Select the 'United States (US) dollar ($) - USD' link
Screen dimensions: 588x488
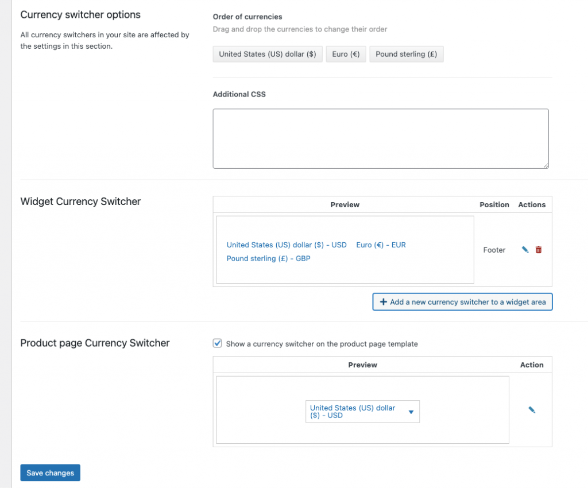tap(287, 245)
